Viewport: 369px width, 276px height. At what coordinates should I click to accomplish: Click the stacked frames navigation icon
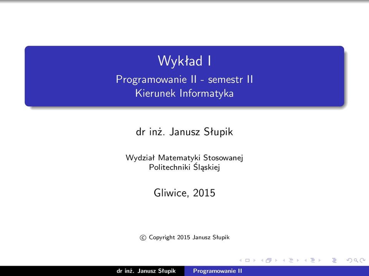click(x=269, y=260)
